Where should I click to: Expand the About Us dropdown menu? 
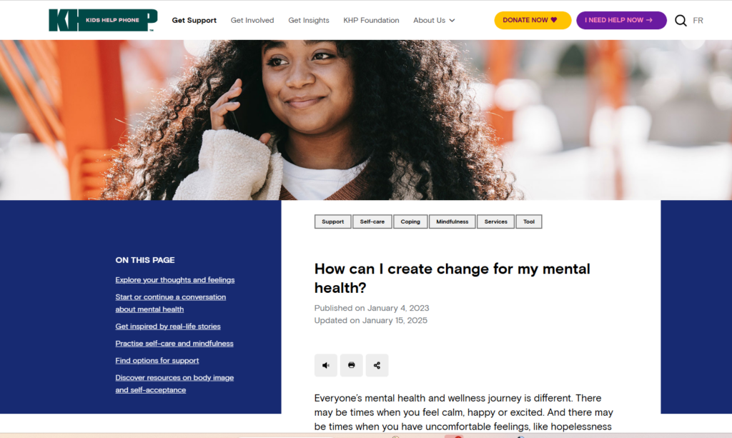pyautogui.click(x=434, y=21)
